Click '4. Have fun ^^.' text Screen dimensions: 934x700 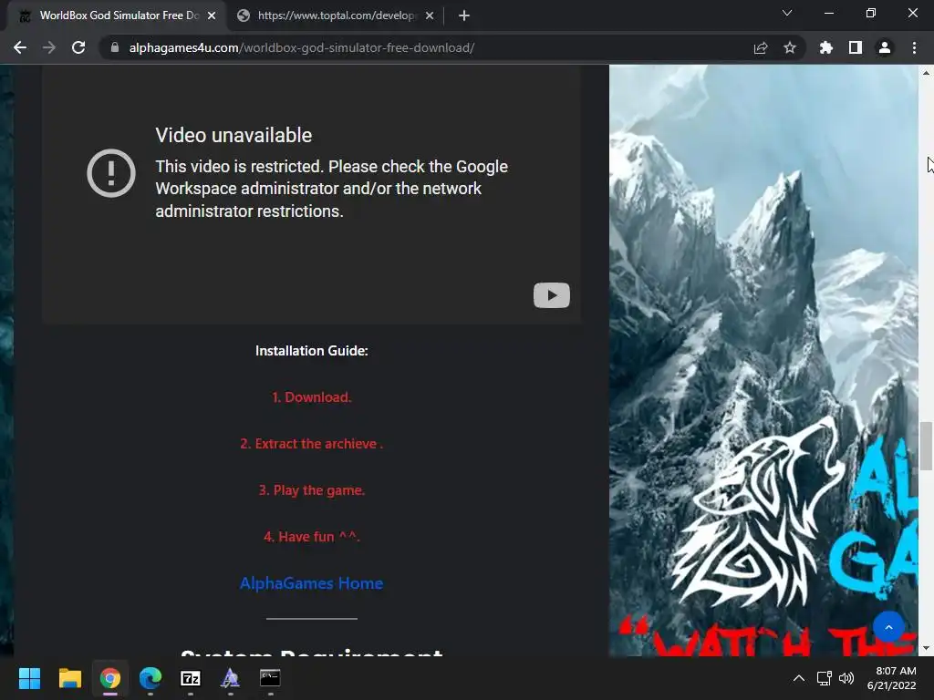[x=312, y=536]
